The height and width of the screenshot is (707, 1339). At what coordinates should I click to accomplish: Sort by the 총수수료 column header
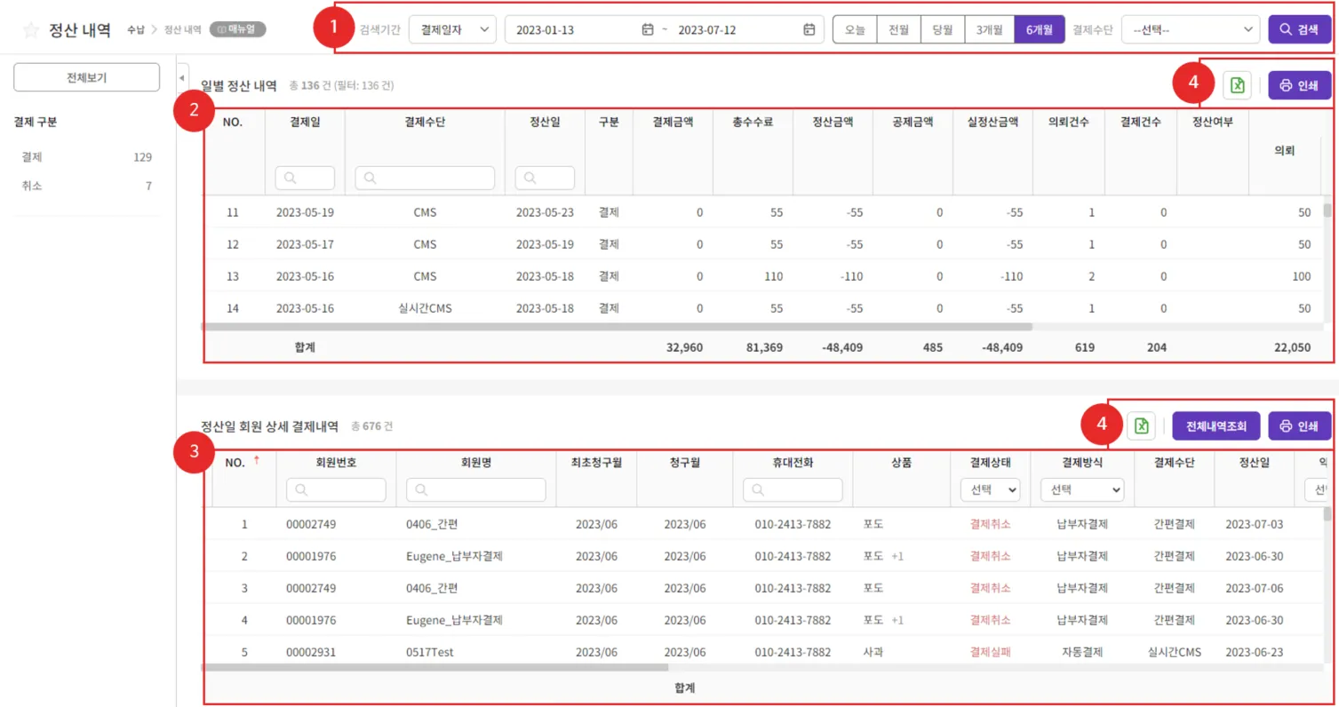click(x=753, y=123)
